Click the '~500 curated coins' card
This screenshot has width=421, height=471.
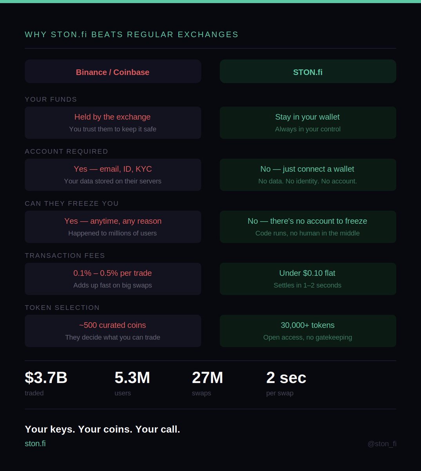113,331
